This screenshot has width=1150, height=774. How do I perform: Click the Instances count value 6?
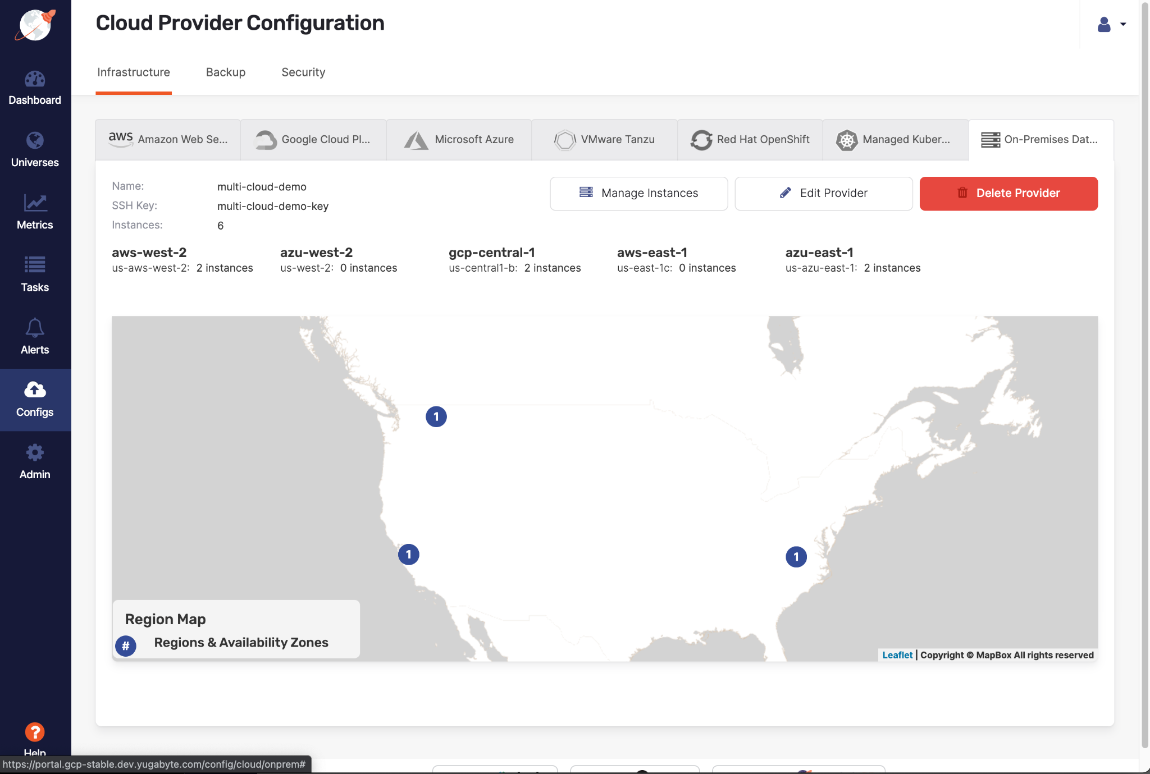221,226
